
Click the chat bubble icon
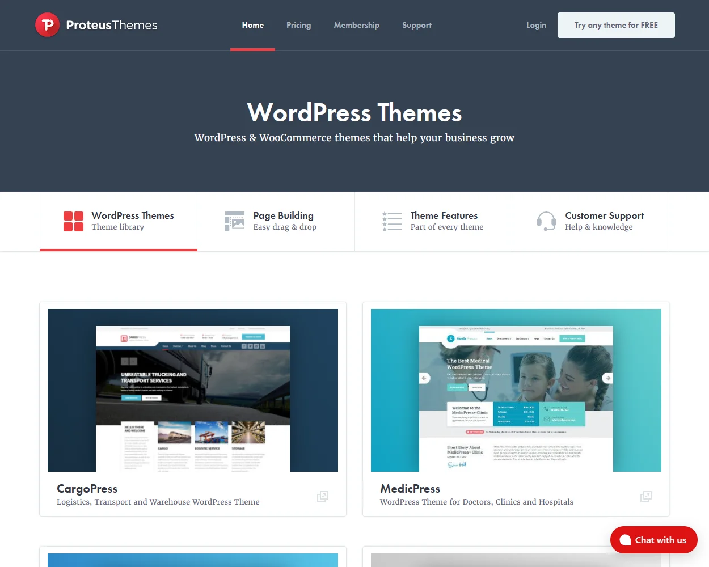(x=625, y=540)
